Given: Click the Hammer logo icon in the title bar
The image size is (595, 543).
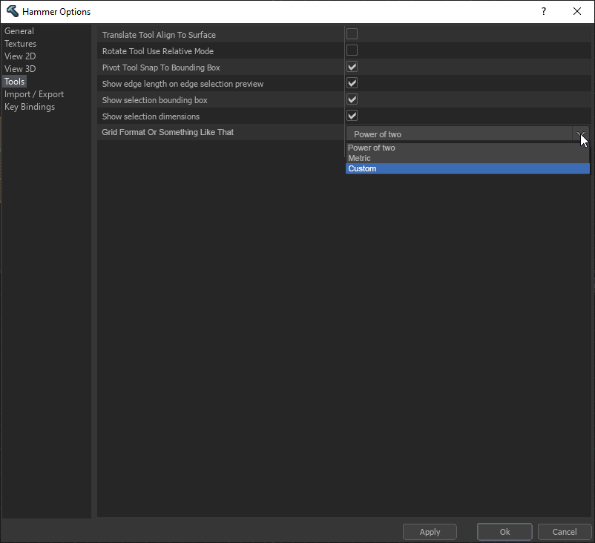Looking at the screenshot, I should [x=10, y=11].
